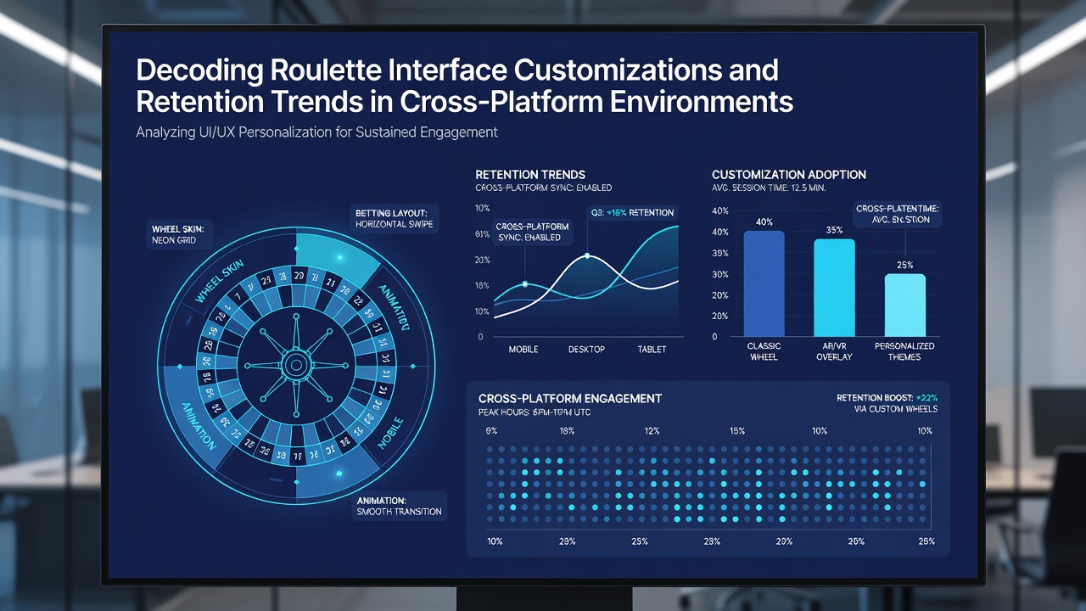This screenshot has width=1086, height=611.
Task: Click the main title starting 'Decoding Roulette Interface'
Action: click(465, 85)
